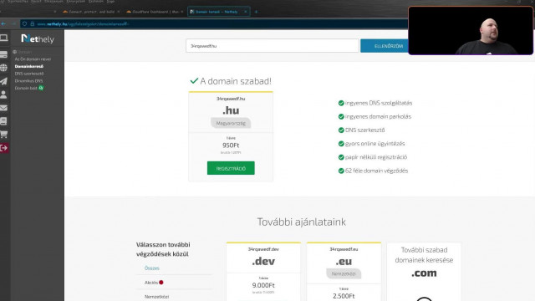Open the user profile icon in left rail

pos(3,94)
